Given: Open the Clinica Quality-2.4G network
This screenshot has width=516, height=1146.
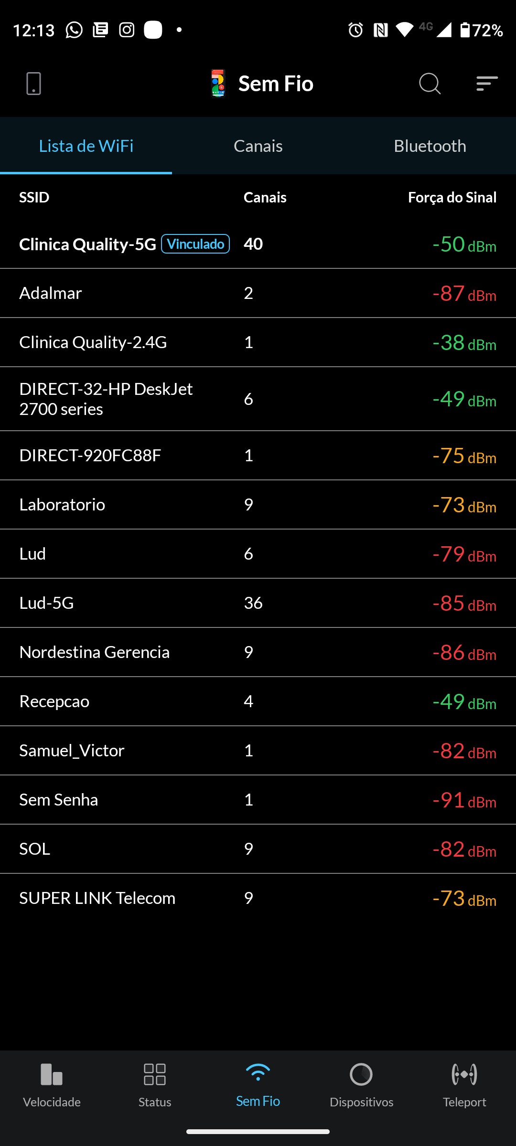Looking at the screenshot, I should 93,342.
